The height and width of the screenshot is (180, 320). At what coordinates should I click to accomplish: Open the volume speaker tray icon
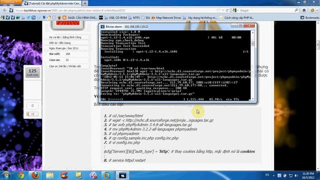tap(296, 175)
